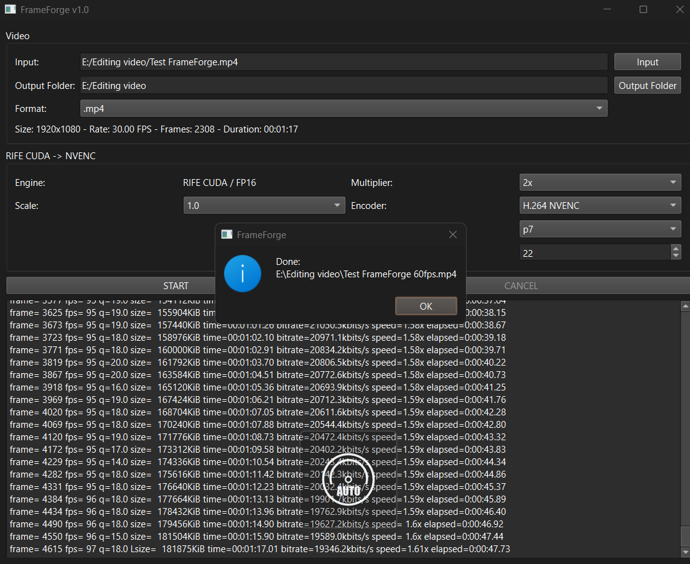Expand the Multiplier 2x dropdown

pyautogui.click(x=600, y=183)
